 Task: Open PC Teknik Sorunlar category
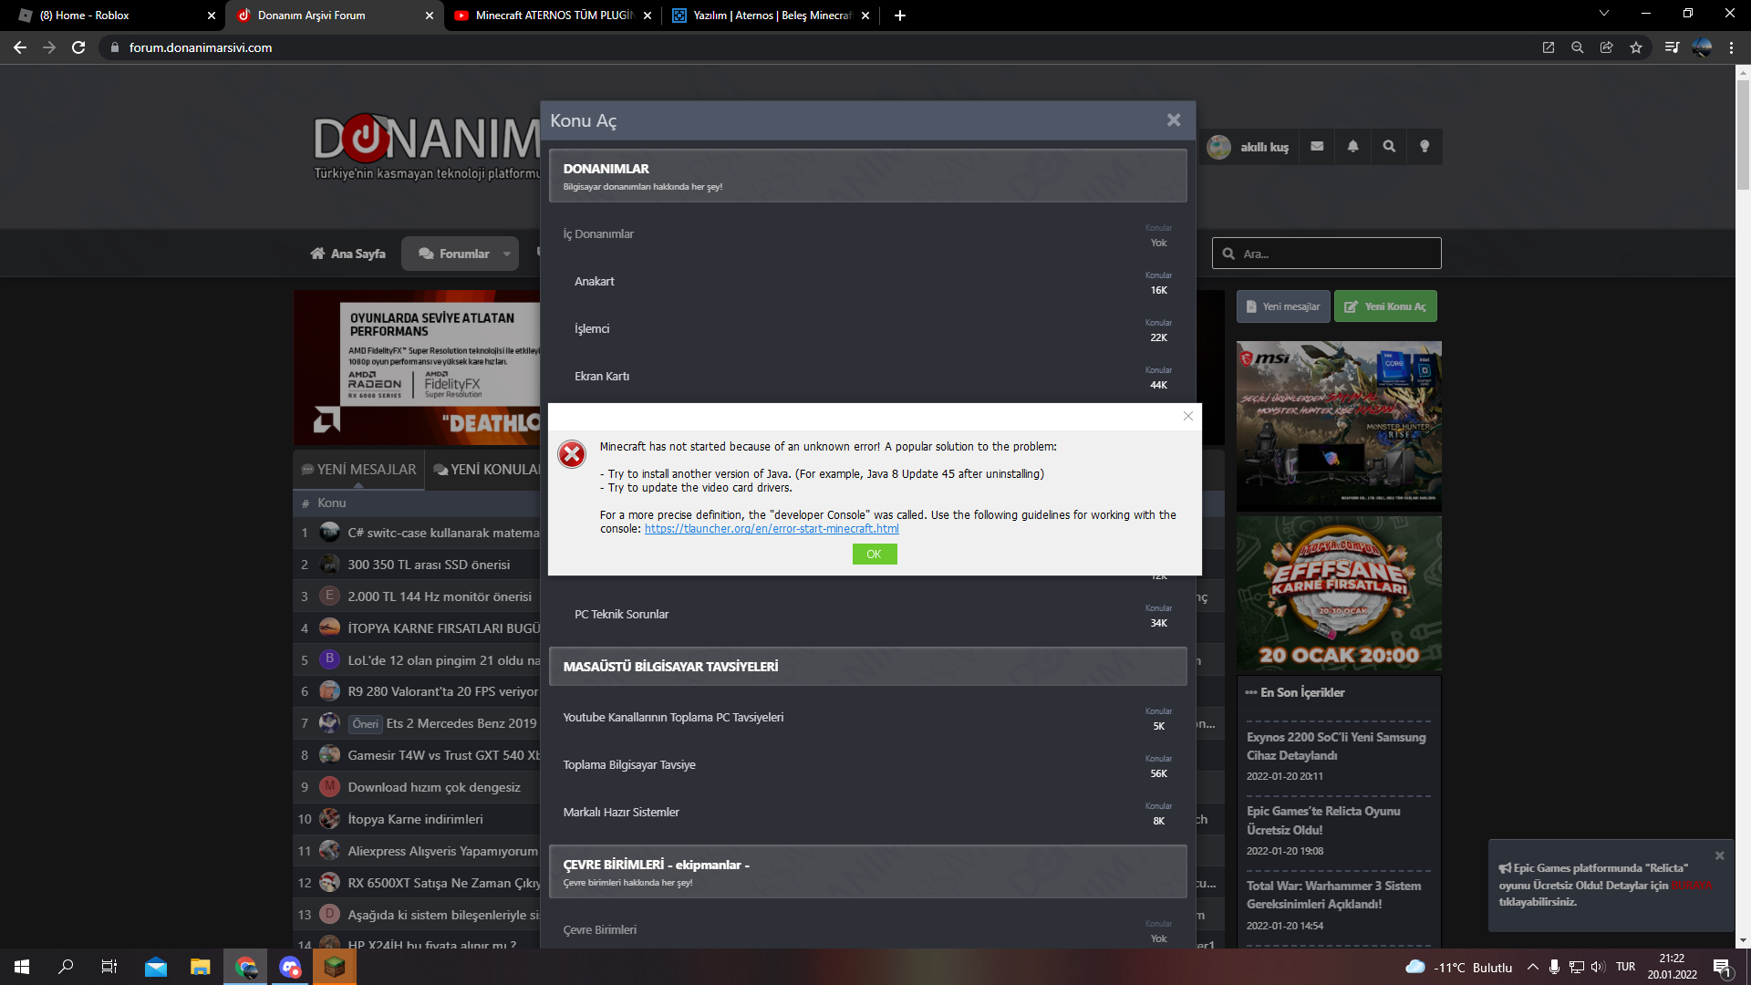(x=621, y=615)
